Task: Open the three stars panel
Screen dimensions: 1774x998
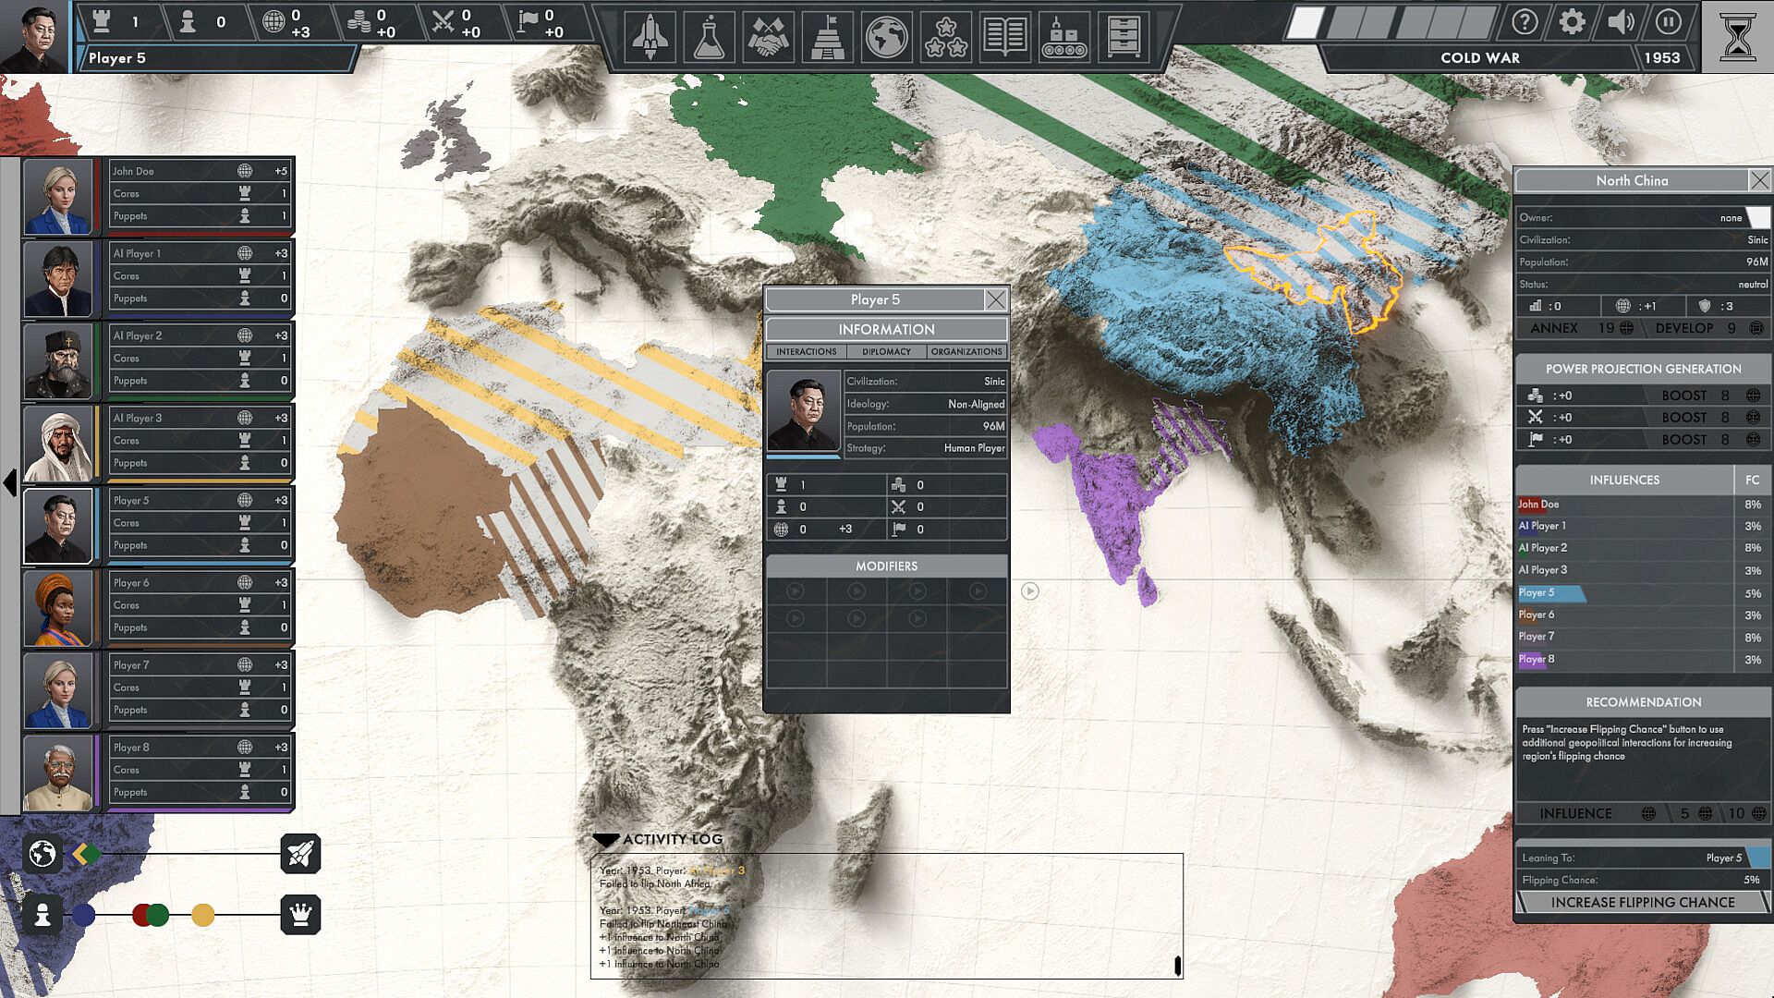Action: pos(945,37)
